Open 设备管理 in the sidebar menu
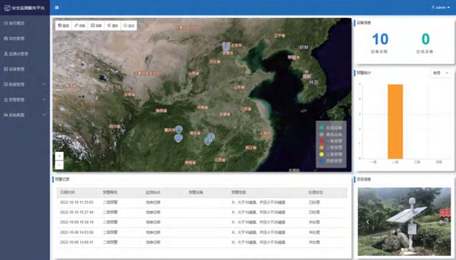Image resolution: width=456 pixels, height=260 pixels. point(25,69)
